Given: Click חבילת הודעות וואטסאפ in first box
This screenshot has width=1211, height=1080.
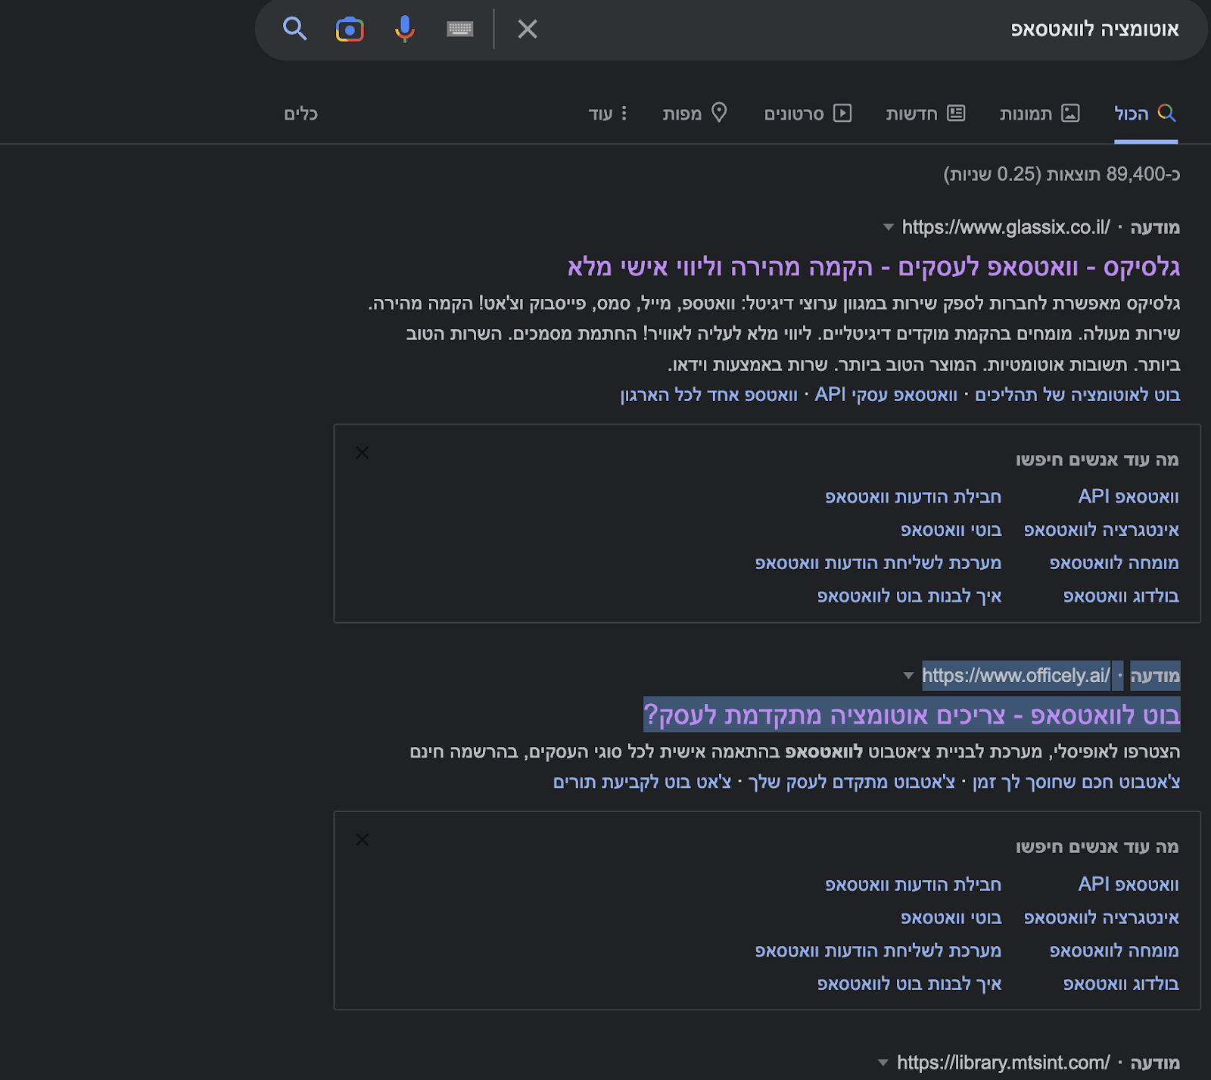Looking at the screenshot, I should tap(913, 496).
